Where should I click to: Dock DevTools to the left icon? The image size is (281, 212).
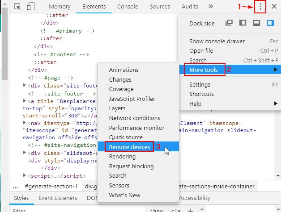[243, 23]
